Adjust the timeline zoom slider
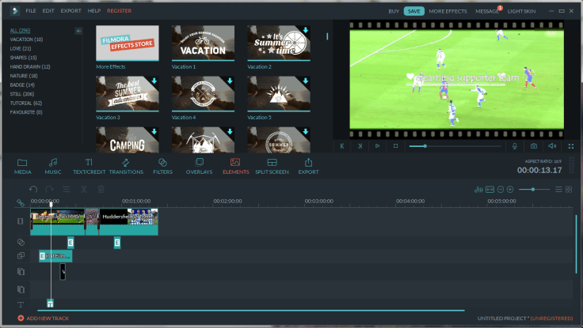Image resolution: width=583 pixels, height=328 pixels. click(534, 190)
